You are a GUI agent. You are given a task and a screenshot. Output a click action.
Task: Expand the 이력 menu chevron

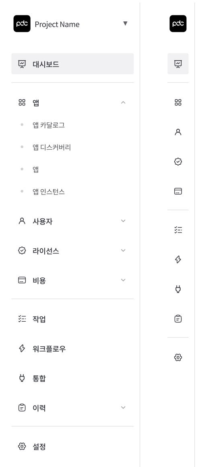tap(123, 407)
